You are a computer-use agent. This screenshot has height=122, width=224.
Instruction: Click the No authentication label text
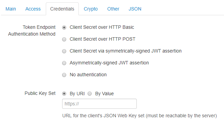[88, 75]
